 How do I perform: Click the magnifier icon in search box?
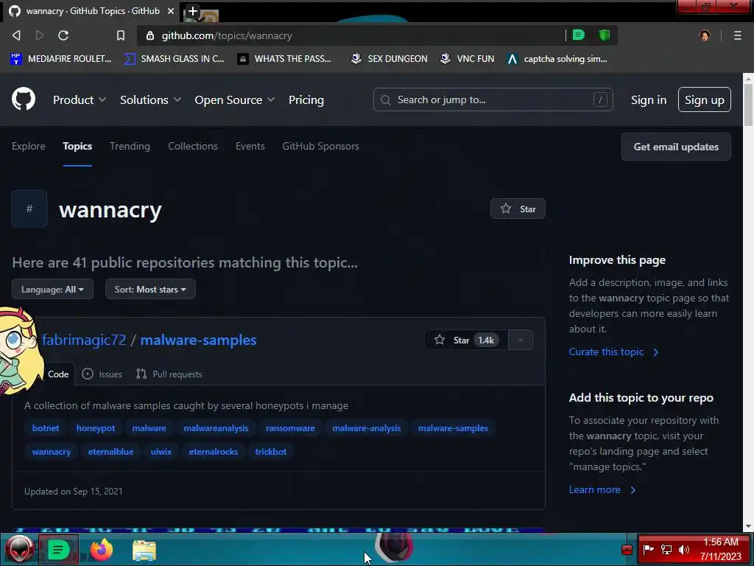click(x=385, y=99)
